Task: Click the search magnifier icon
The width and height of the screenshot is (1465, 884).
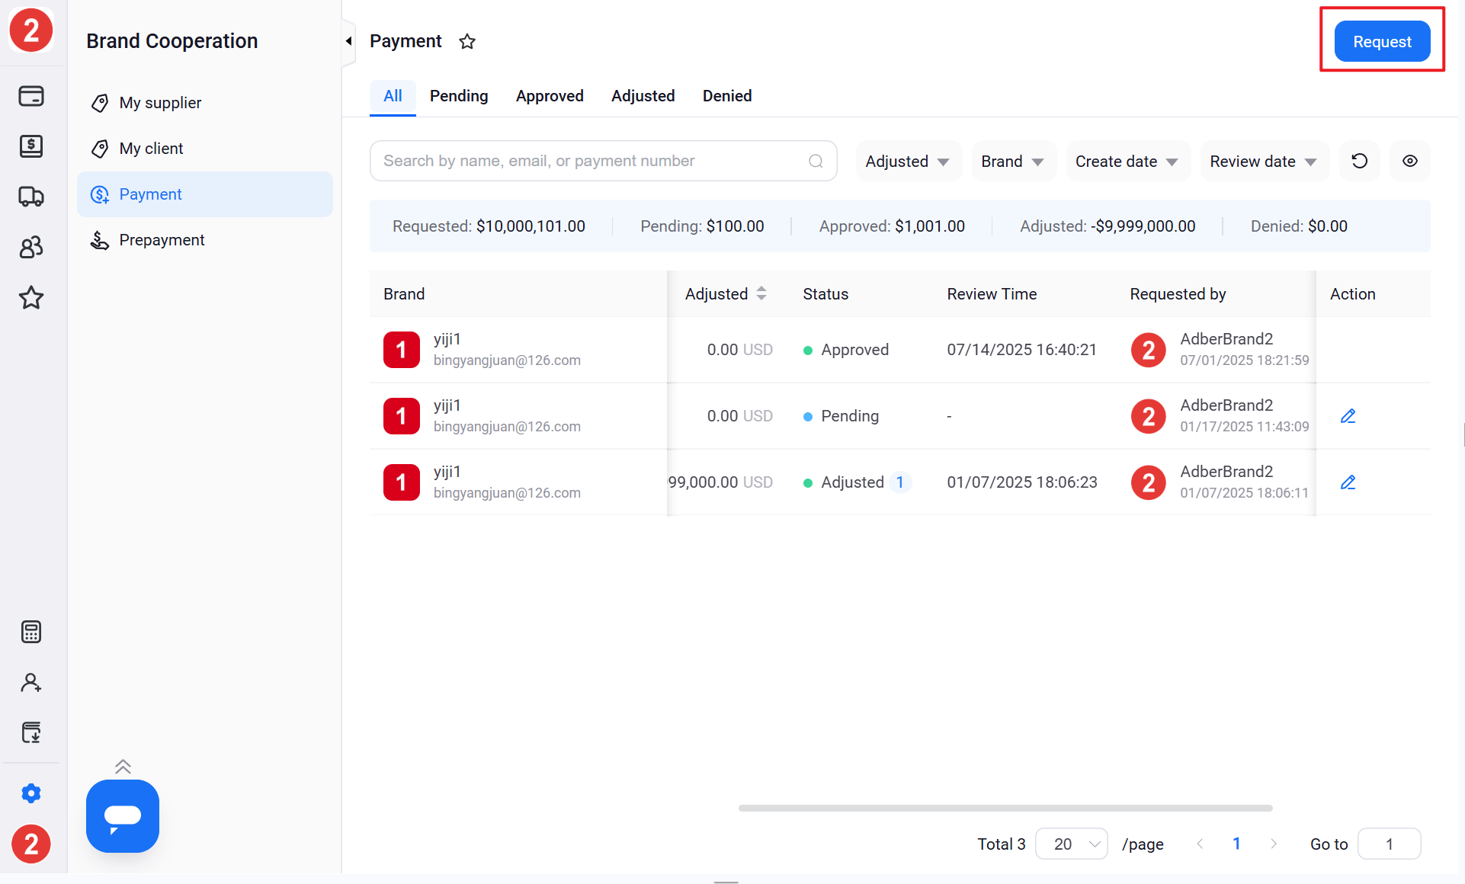Action: click(x=816, y=161)
